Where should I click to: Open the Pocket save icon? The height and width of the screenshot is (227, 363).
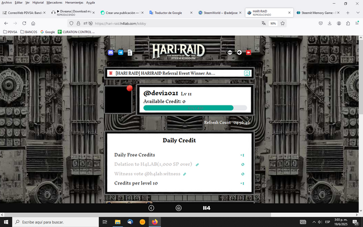(320, 23)
